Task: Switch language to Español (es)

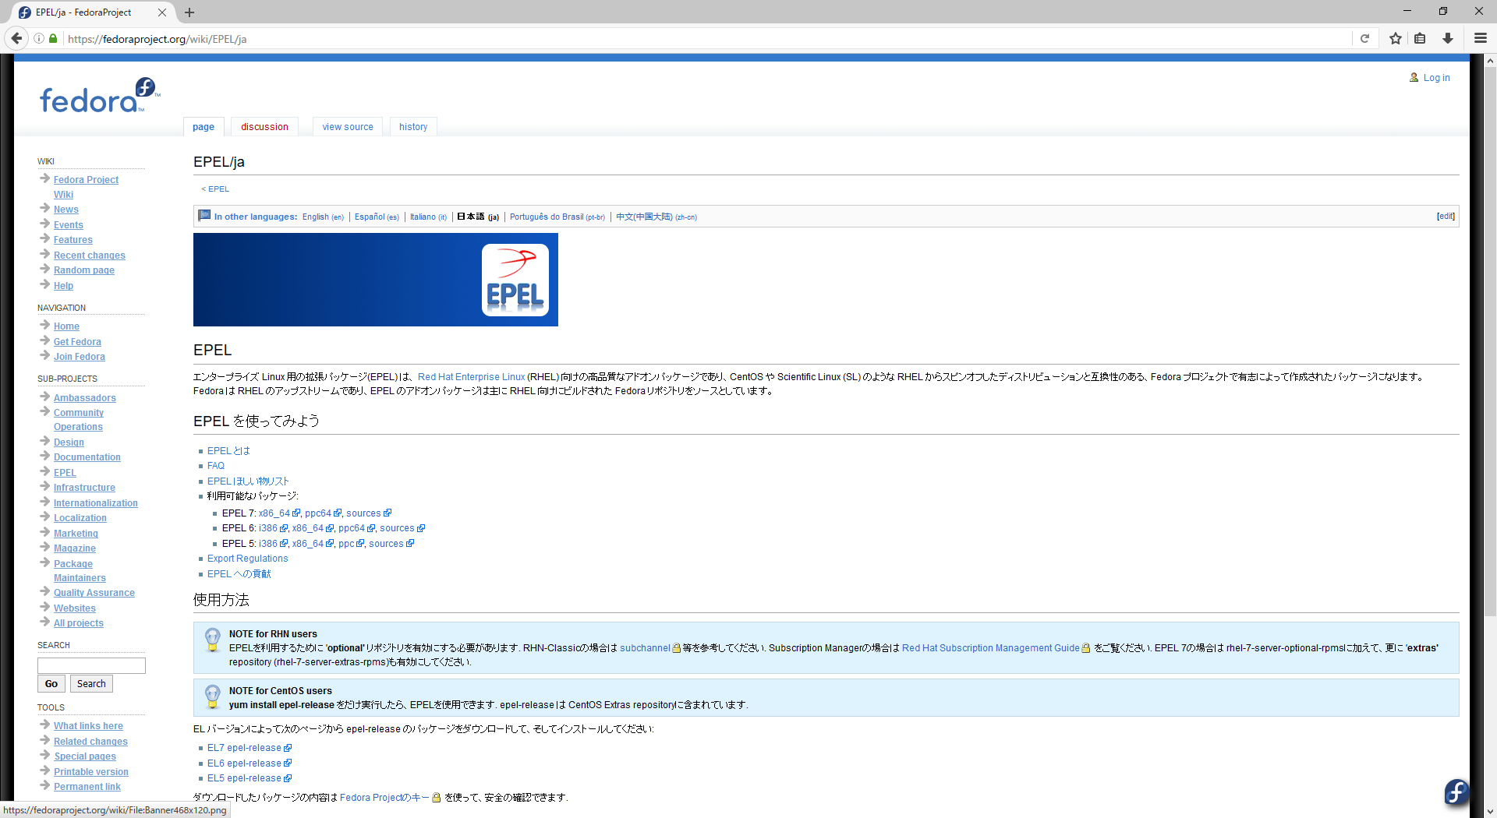Action: tap(377, 217)
